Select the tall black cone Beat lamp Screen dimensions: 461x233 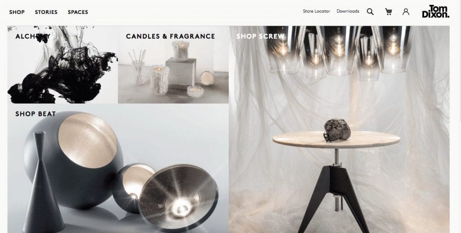coord(43,183)
